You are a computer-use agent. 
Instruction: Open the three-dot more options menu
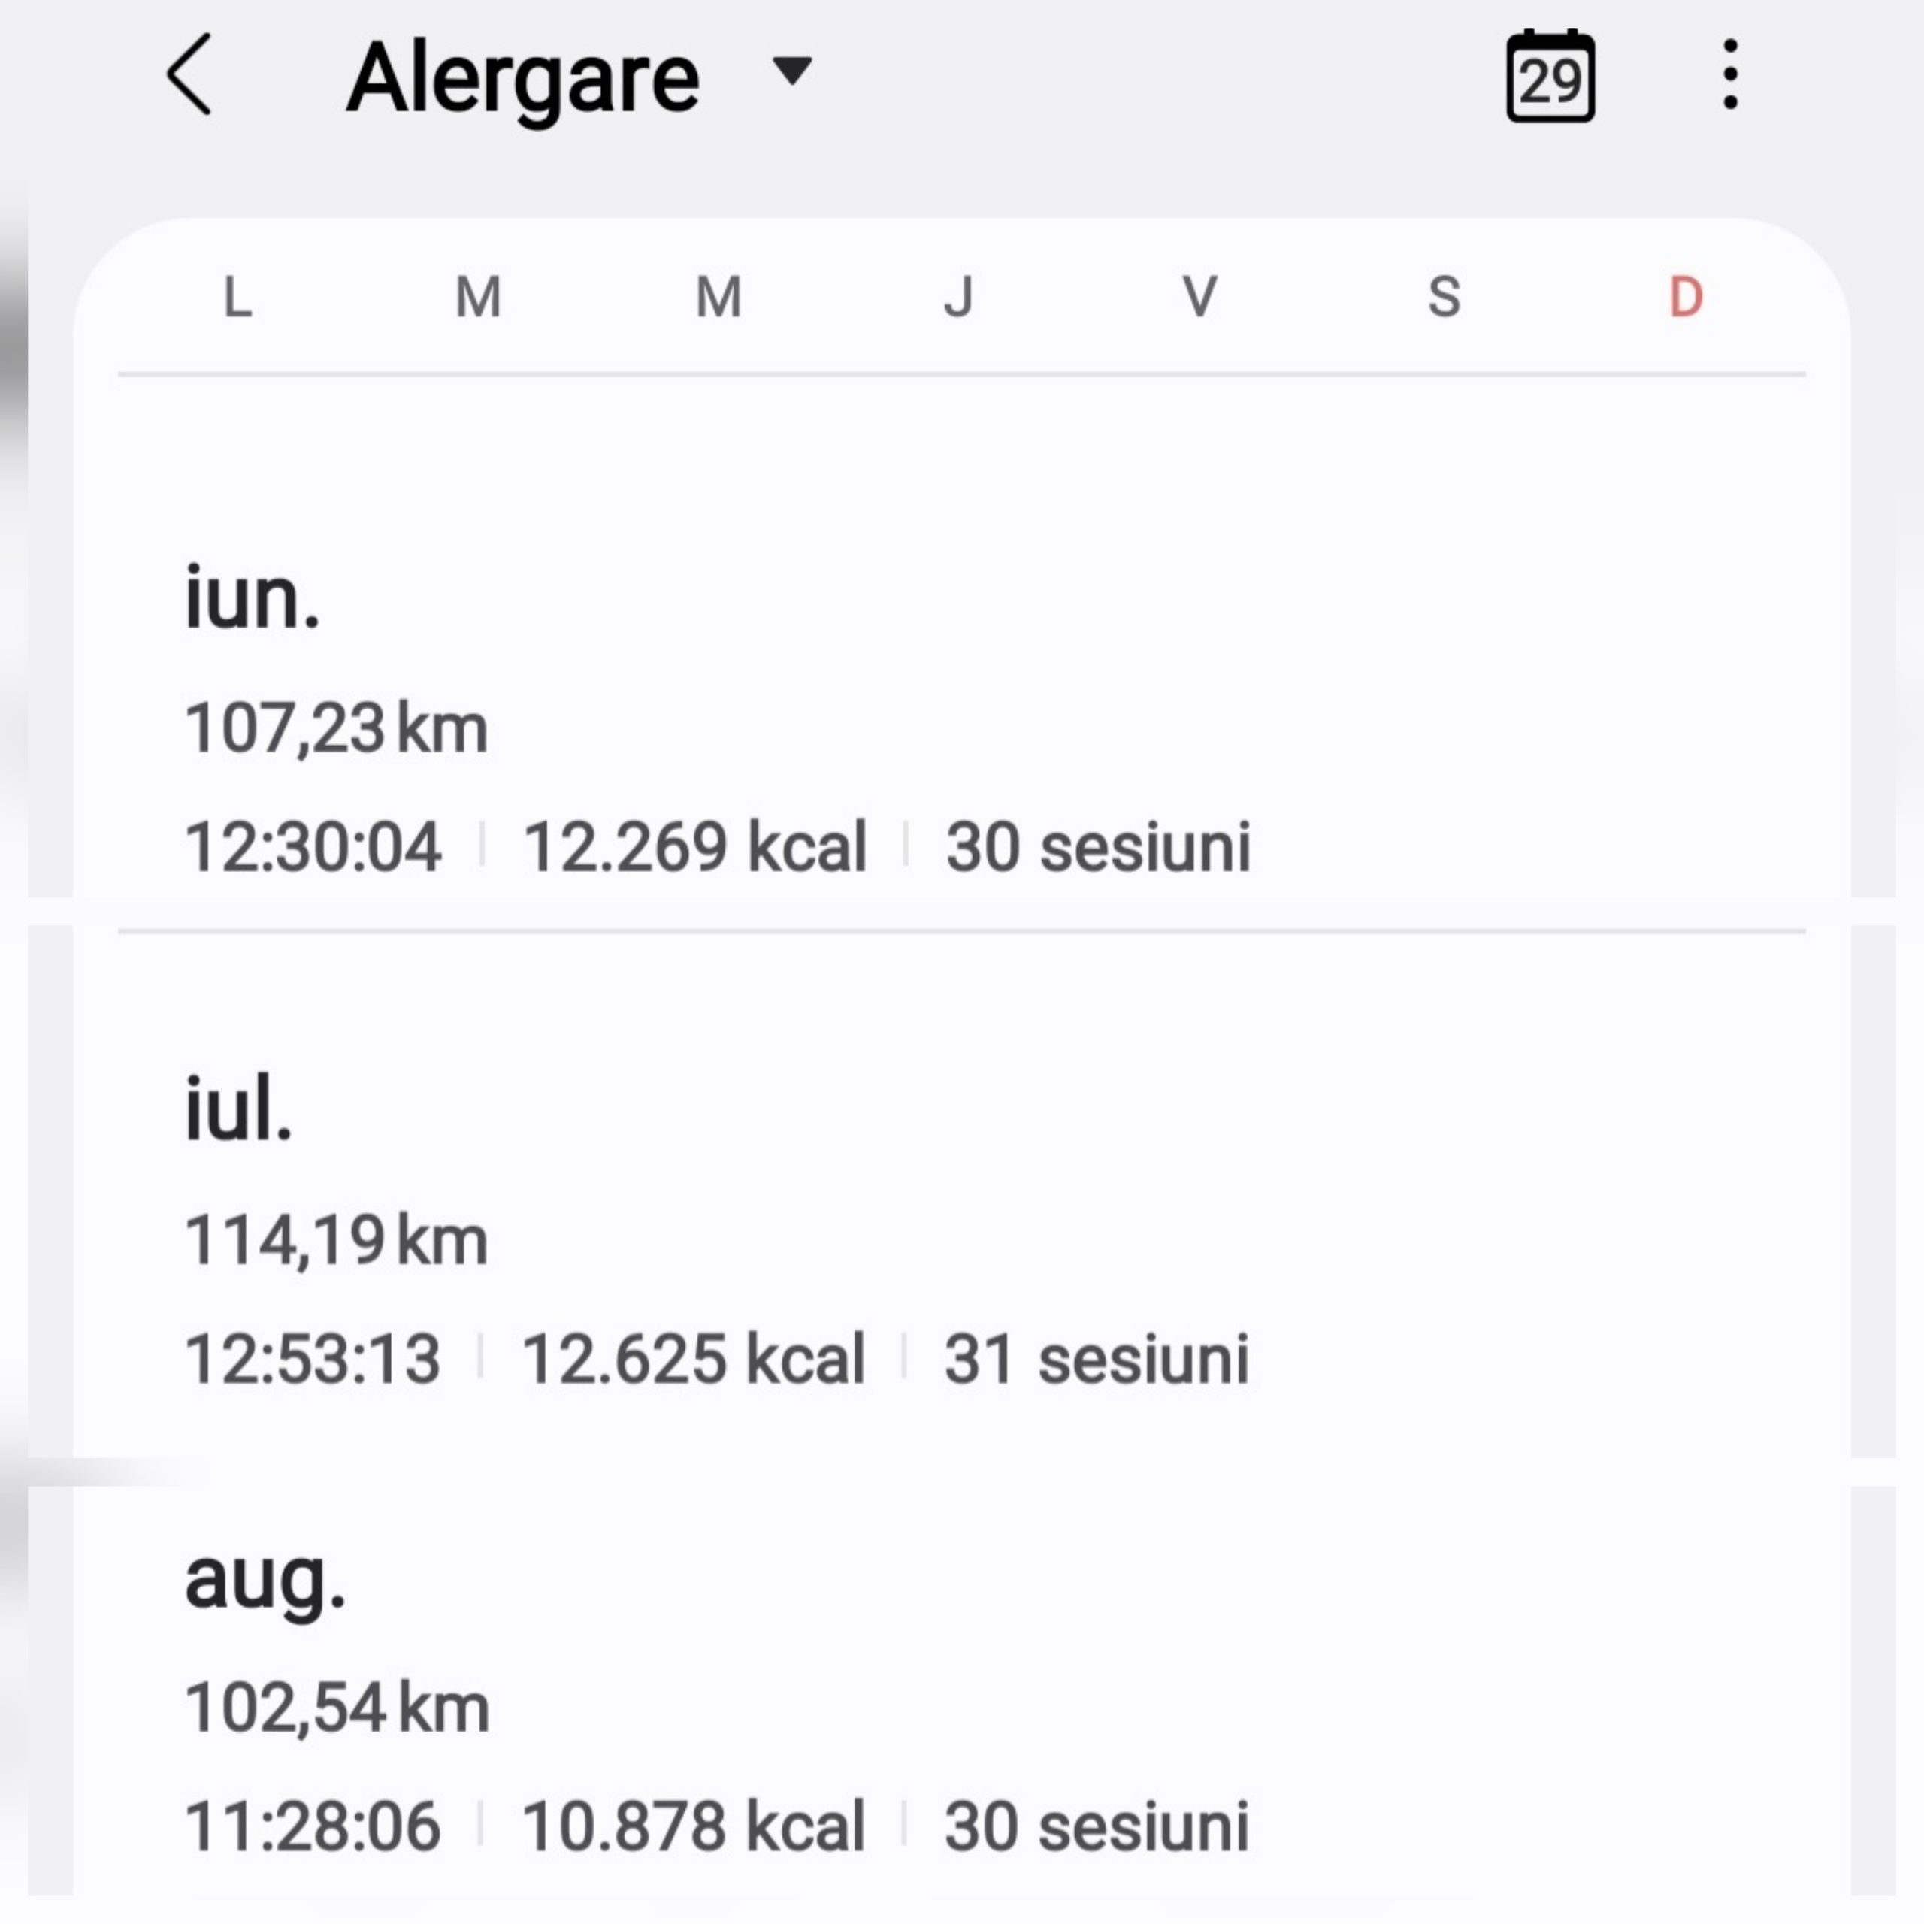click(1730, 74)
